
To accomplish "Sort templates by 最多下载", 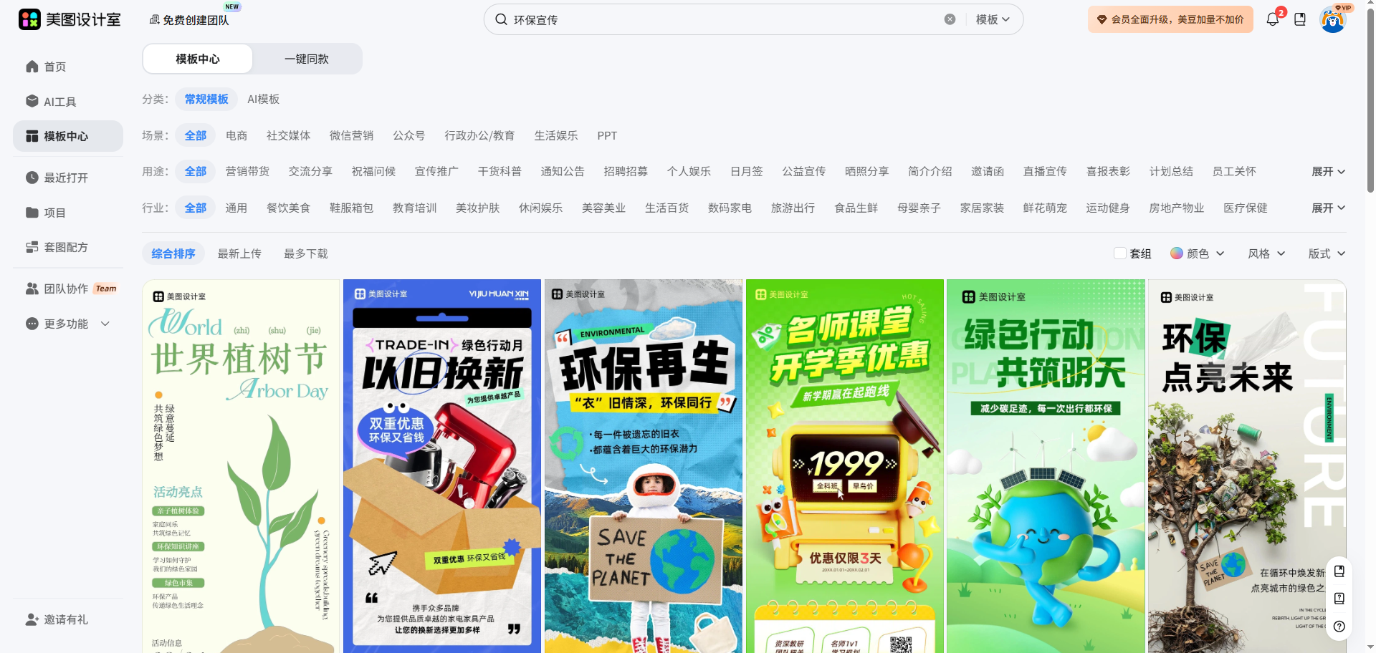I will pyautogui.click(x=306, y=253).
